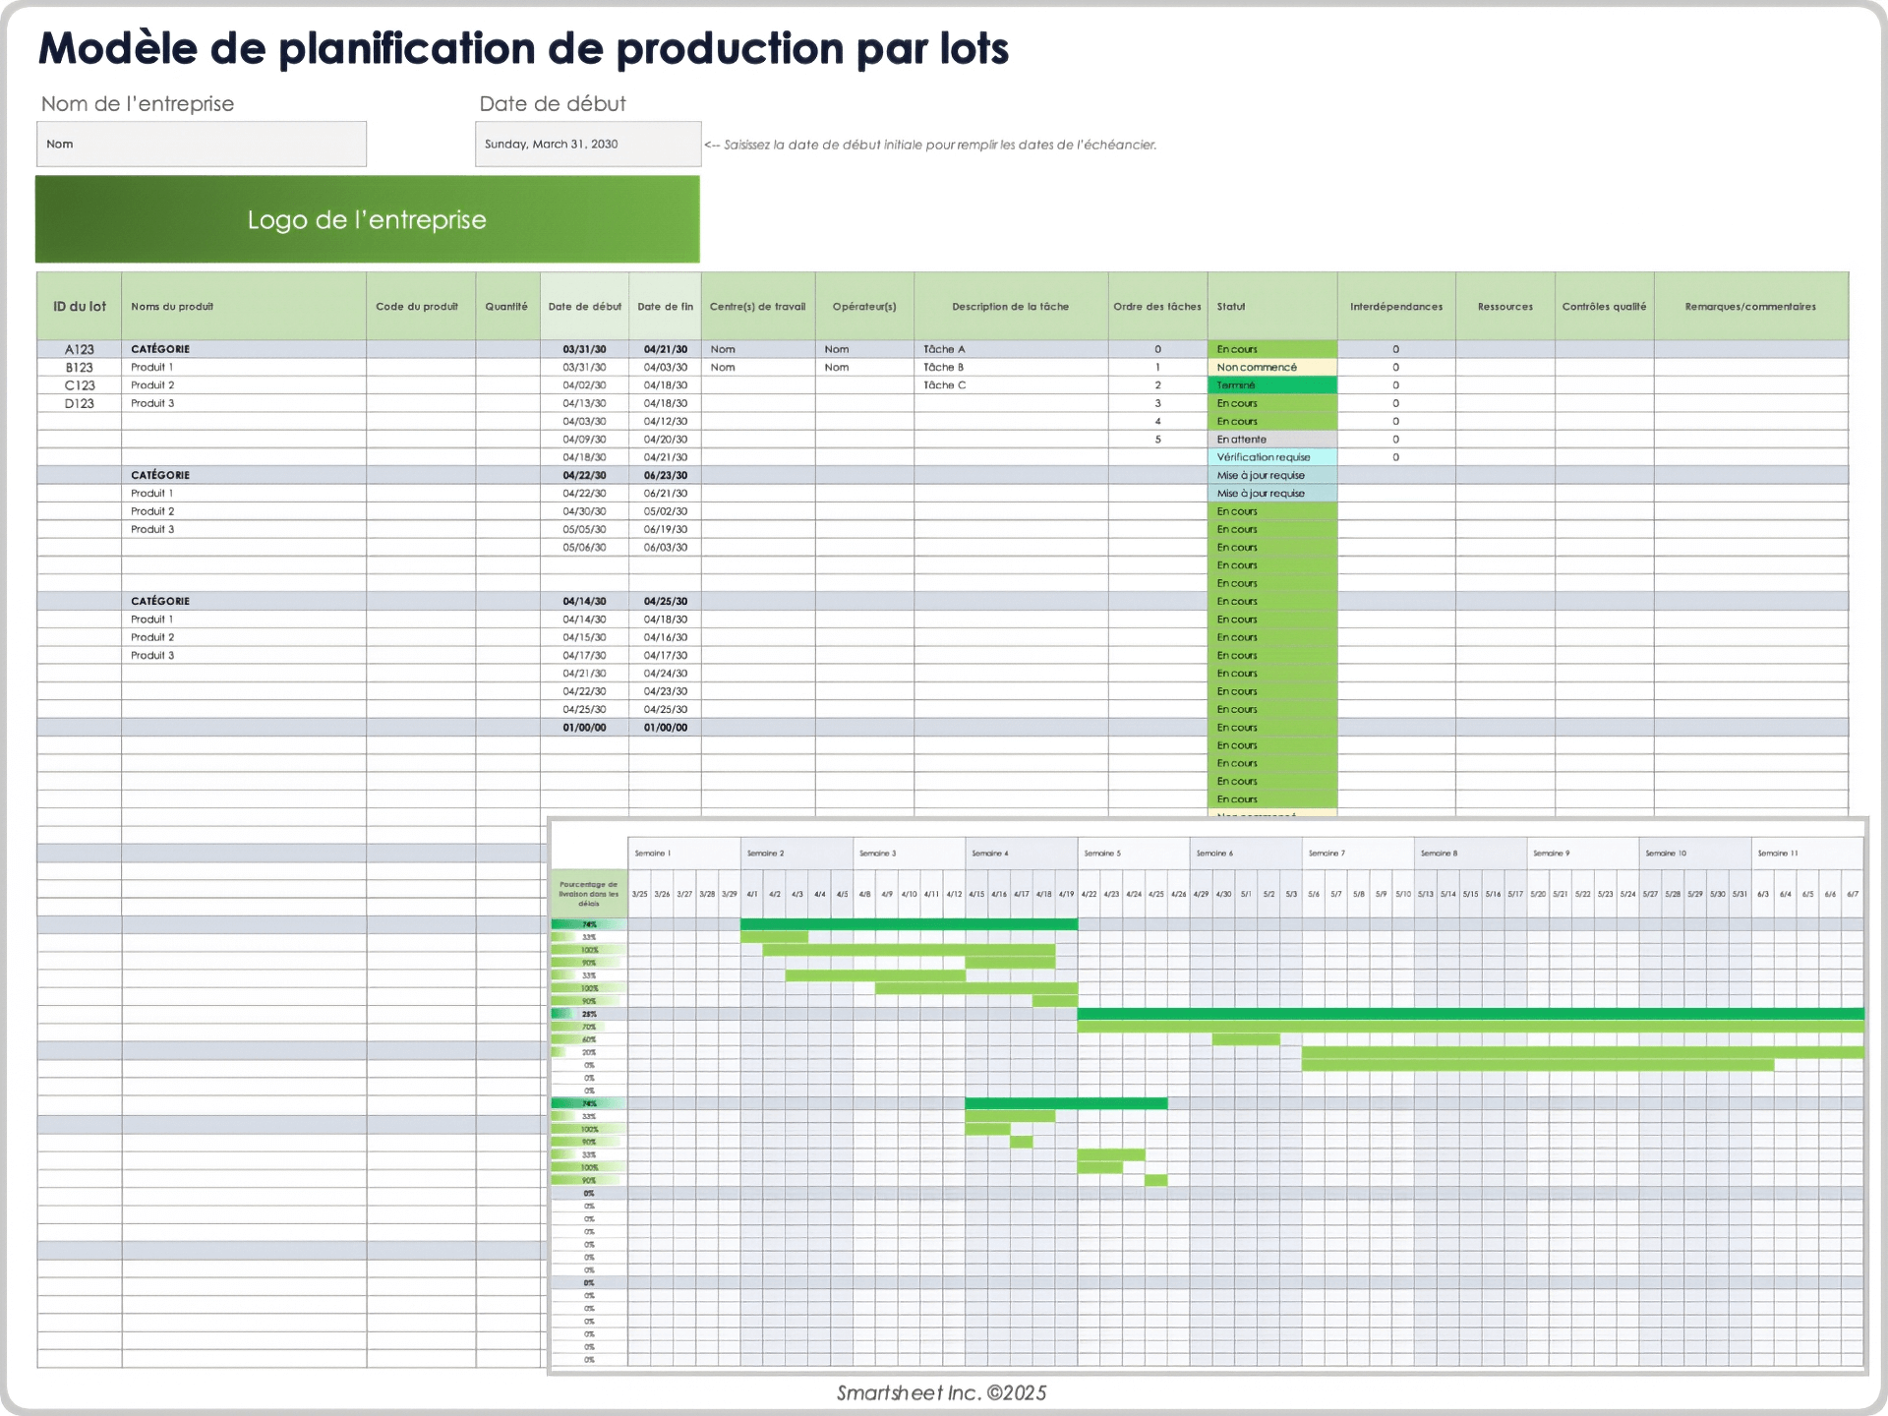Select the En attente status dropdown
Viewport: 1888px width, 1416px height.
(x=1272, y=439)
